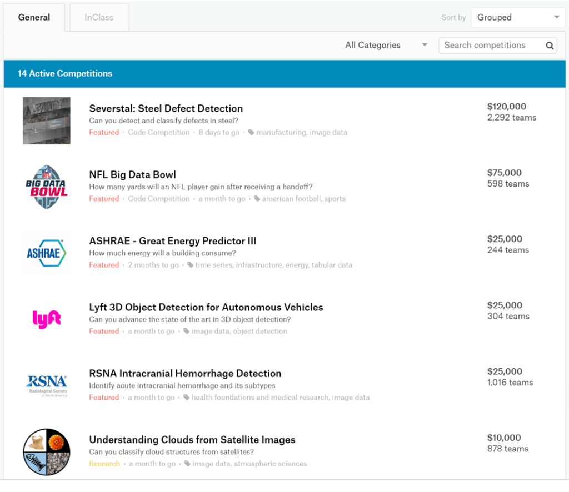569x492 pixels.
Task: Click the Research label under Understanding Clouds
Action: (x=104, y=464)
